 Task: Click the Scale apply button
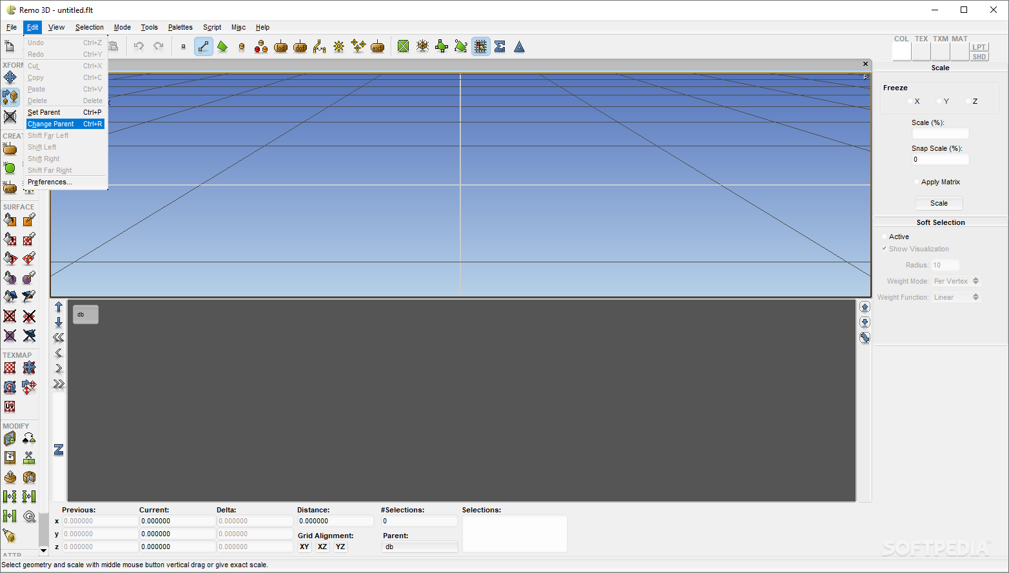coord(939,203)
